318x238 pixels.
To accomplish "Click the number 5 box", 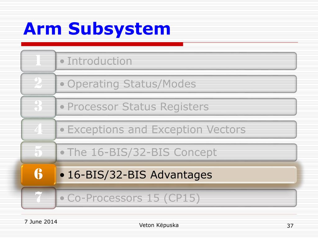I will [x=38, y=152].
